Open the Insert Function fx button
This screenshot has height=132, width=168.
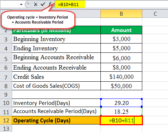(x=50, y=4)
